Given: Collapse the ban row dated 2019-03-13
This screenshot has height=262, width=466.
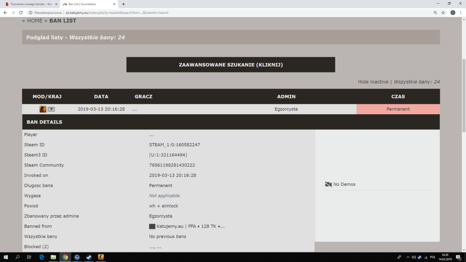Looking at the screenshot, I should [231, 109].
